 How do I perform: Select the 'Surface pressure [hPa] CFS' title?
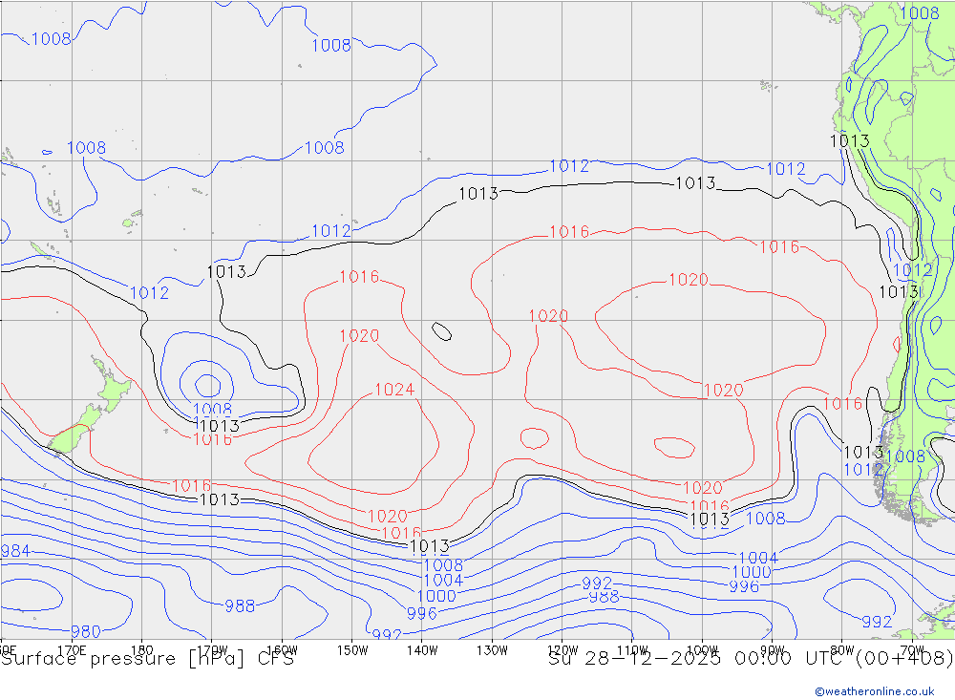pos(147,659)
